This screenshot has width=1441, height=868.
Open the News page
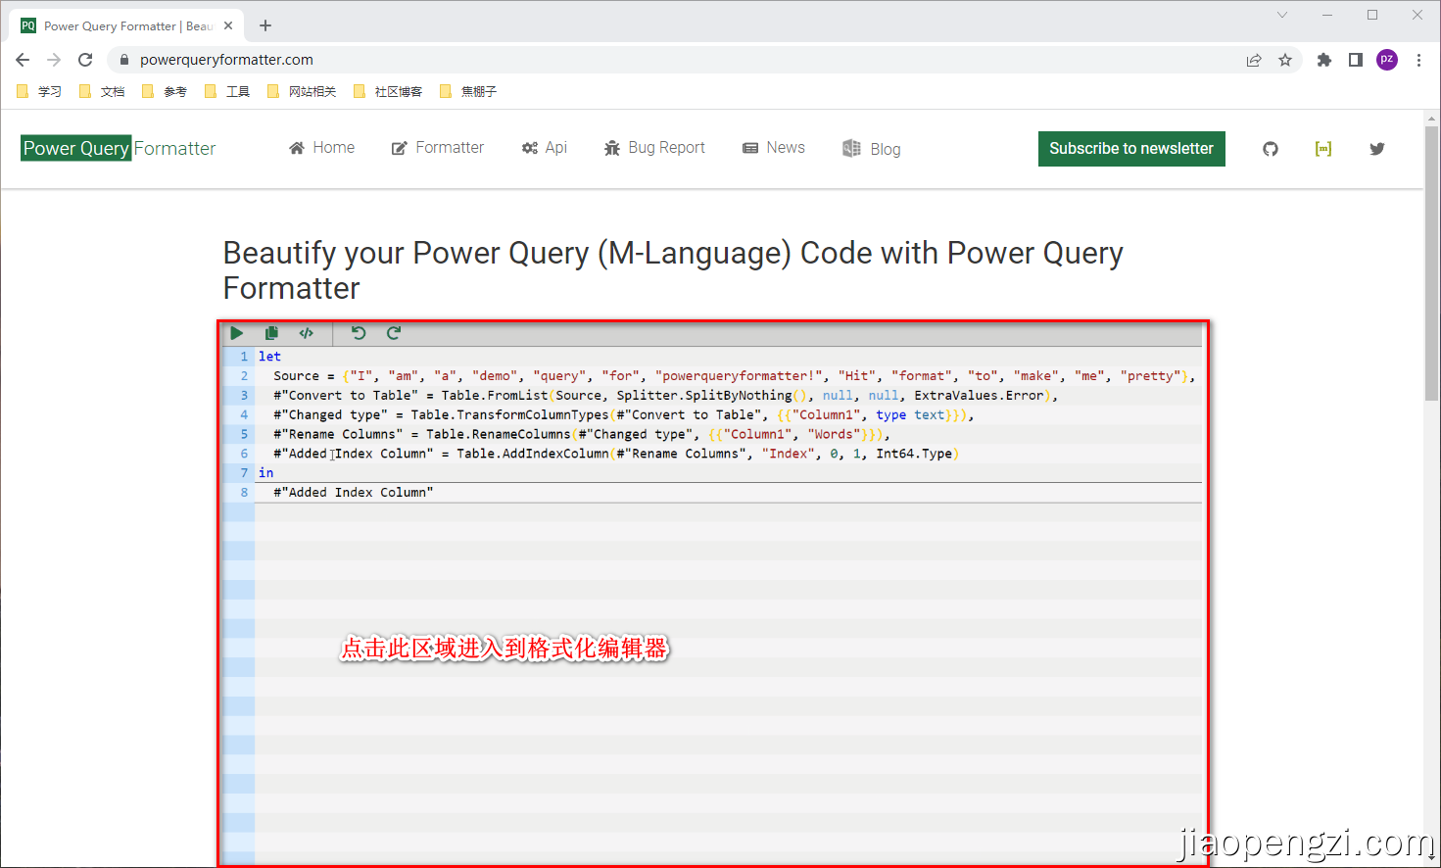coord(774,148)
